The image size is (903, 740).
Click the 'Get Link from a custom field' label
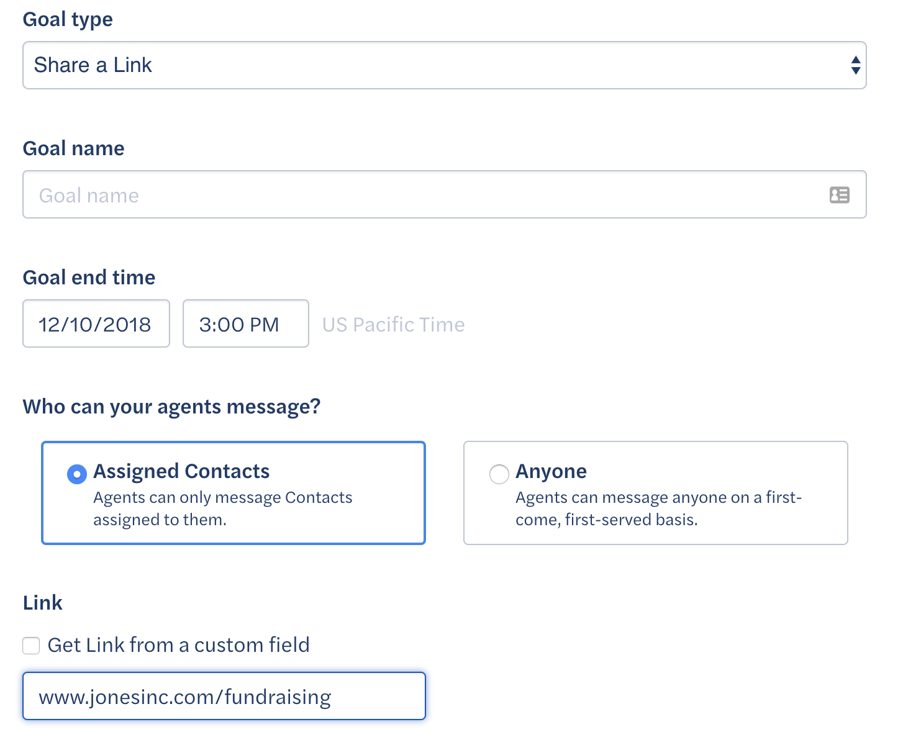178,645
